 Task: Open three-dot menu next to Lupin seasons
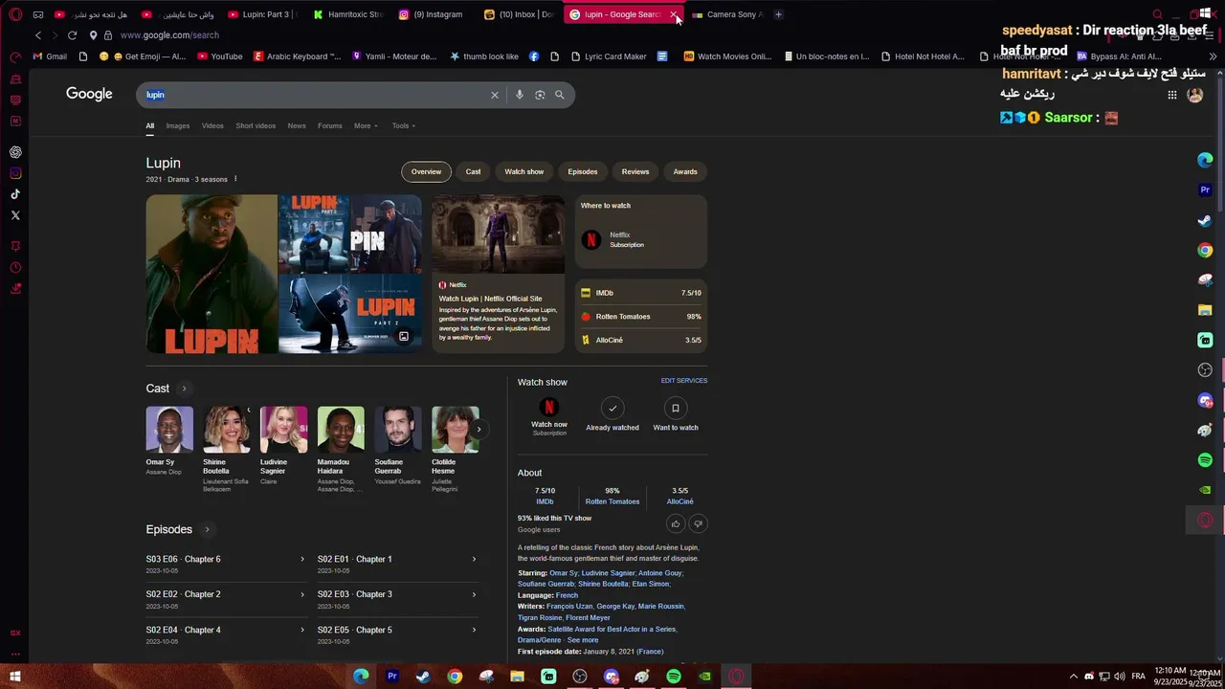click(x=235, y=179)
